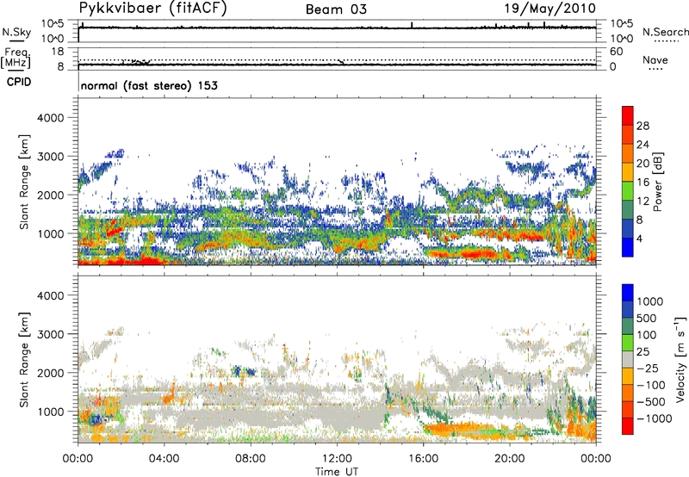Screen dimensions: 689x477
Task: Click the '28' power colorbar tick
Action: (642, 126)
